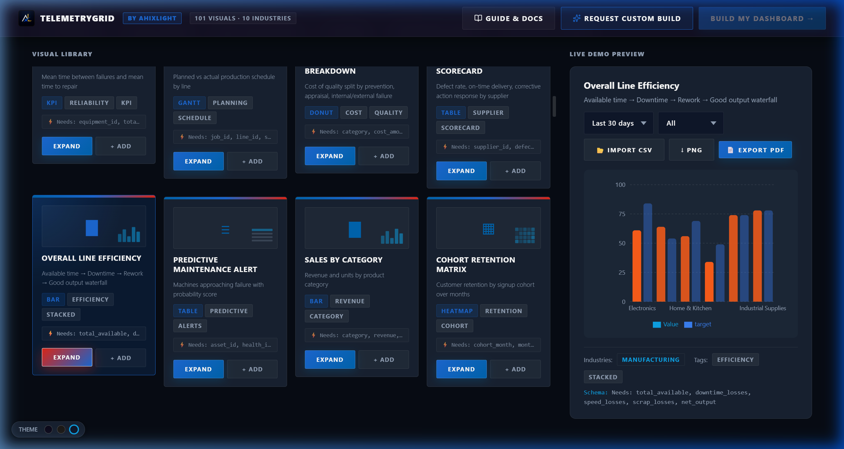Filter by HEATMAP tag
This screenshot has height=449, width=844.
click(457, 311)
